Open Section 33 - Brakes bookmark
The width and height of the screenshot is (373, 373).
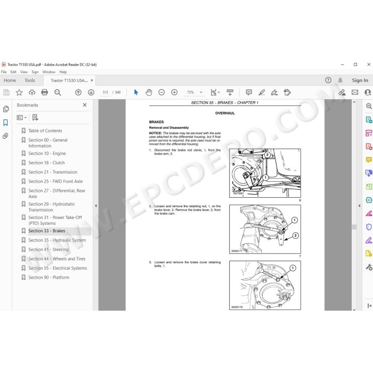coord(47,231)
